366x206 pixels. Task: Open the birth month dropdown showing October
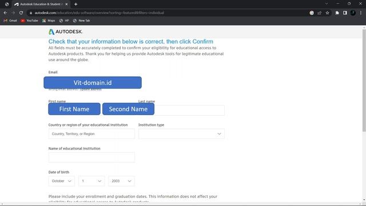62,181
